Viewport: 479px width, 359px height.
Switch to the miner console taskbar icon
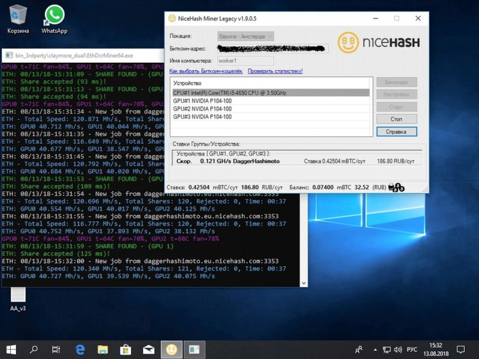point(194,349)
